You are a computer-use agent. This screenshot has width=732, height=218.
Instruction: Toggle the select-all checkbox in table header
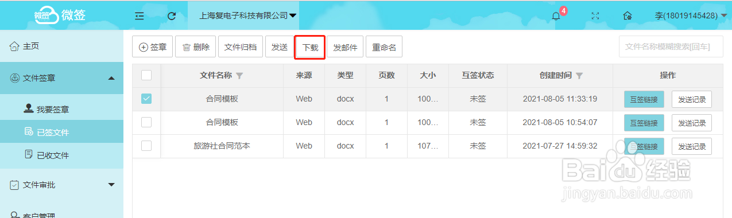click(146, 75)
